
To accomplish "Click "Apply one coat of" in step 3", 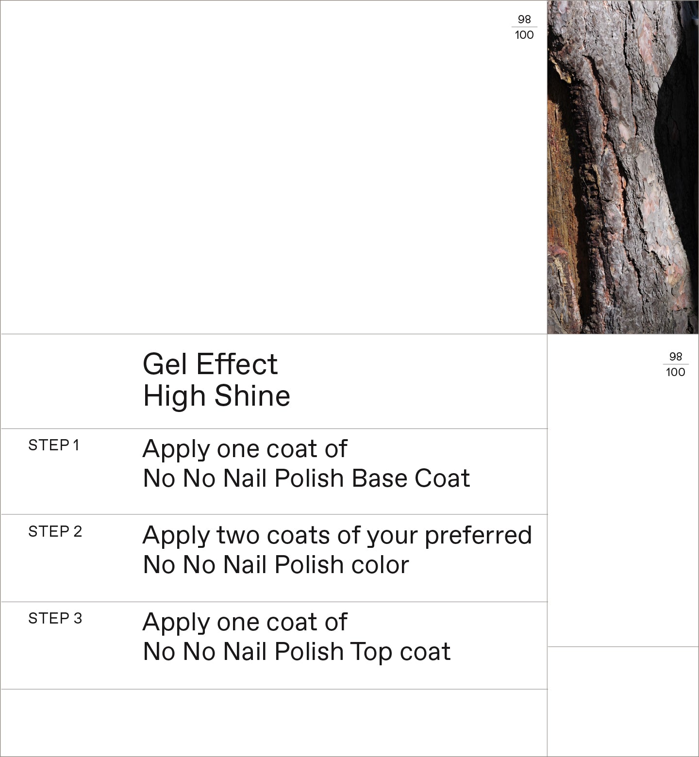I will pyautogui.click(x=245, y=622).
